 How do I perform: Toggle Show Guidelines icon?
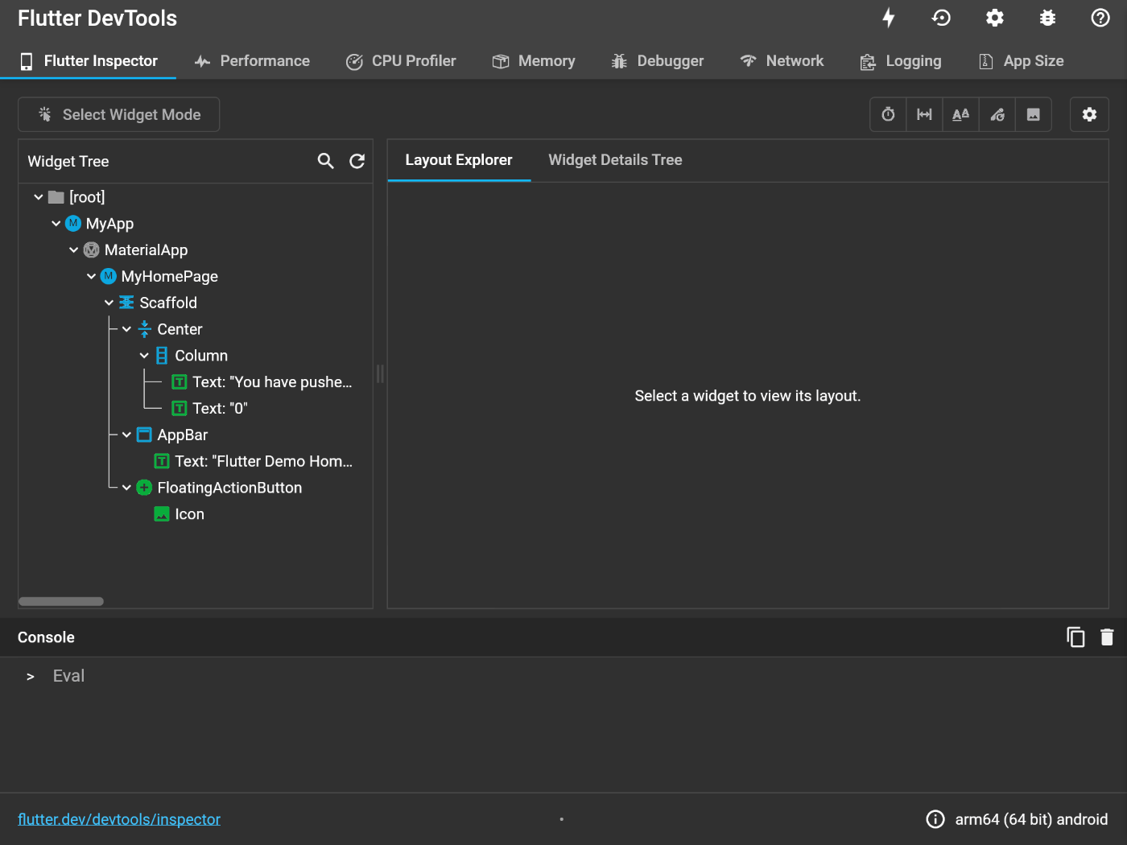click(924, 114)
